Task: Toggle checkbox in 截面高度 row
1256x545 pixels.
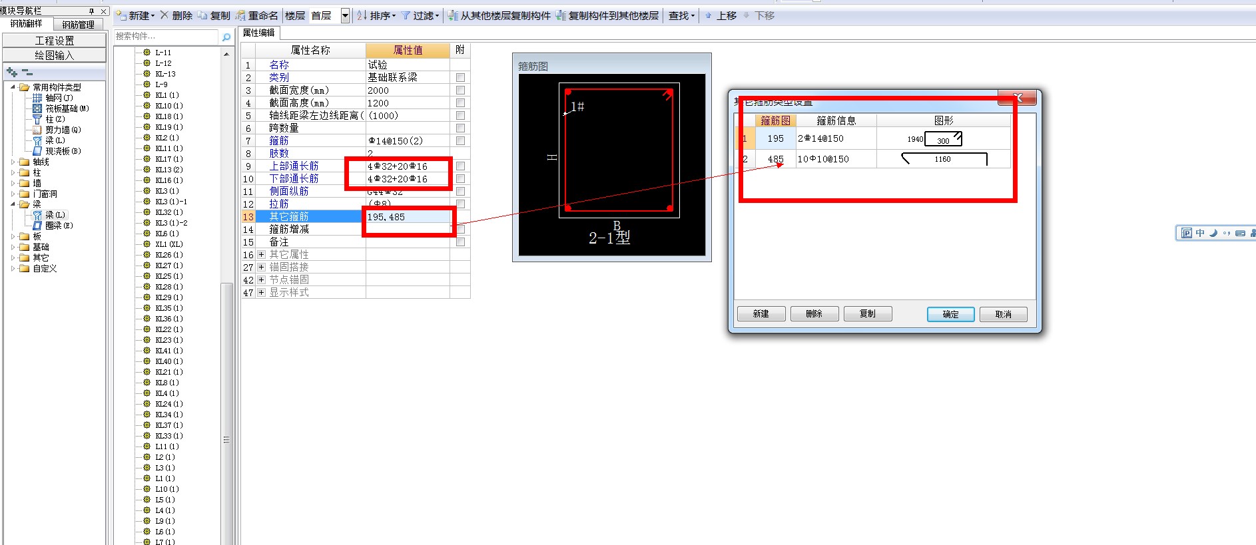Action: click(460, 102)
